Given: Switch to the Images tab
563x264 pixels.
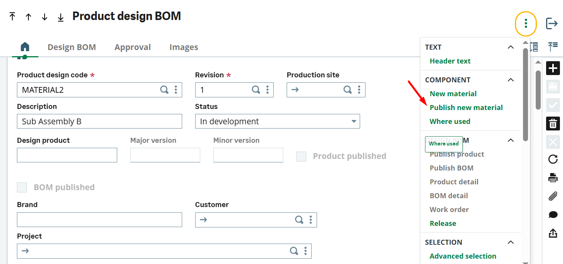Looking at the screenshot, I should click(184, 47).
